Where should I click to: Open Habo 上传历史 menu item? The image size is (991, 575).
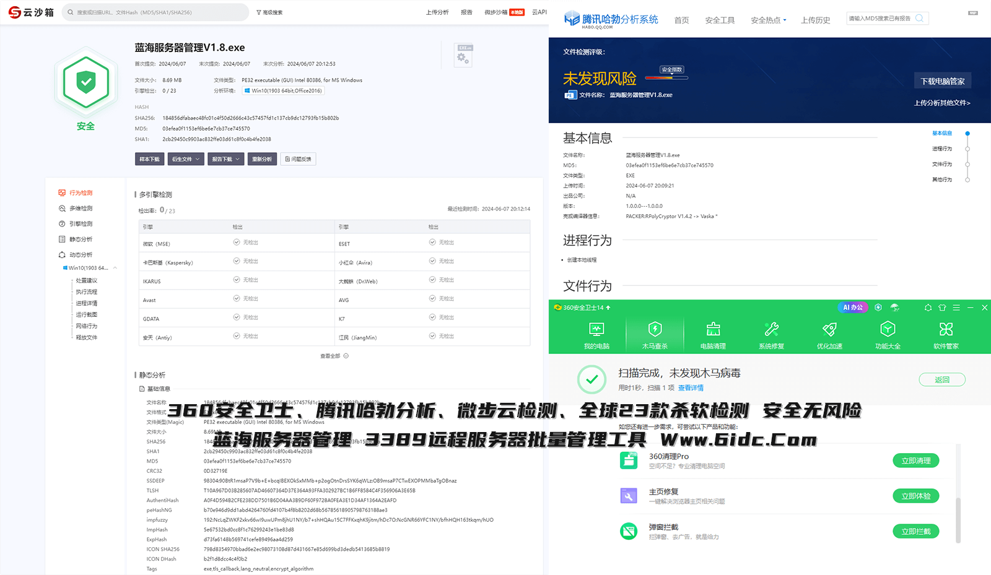point(815,20)
